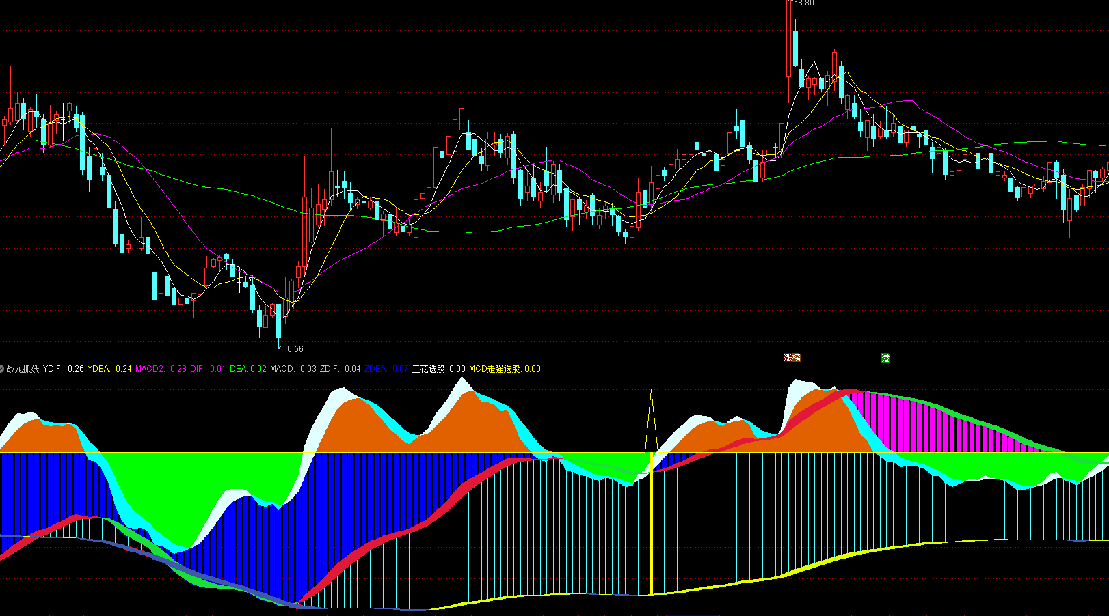Click the green 港 marker tag
Screen dimensions: 1109x616
tap(885, 358)
